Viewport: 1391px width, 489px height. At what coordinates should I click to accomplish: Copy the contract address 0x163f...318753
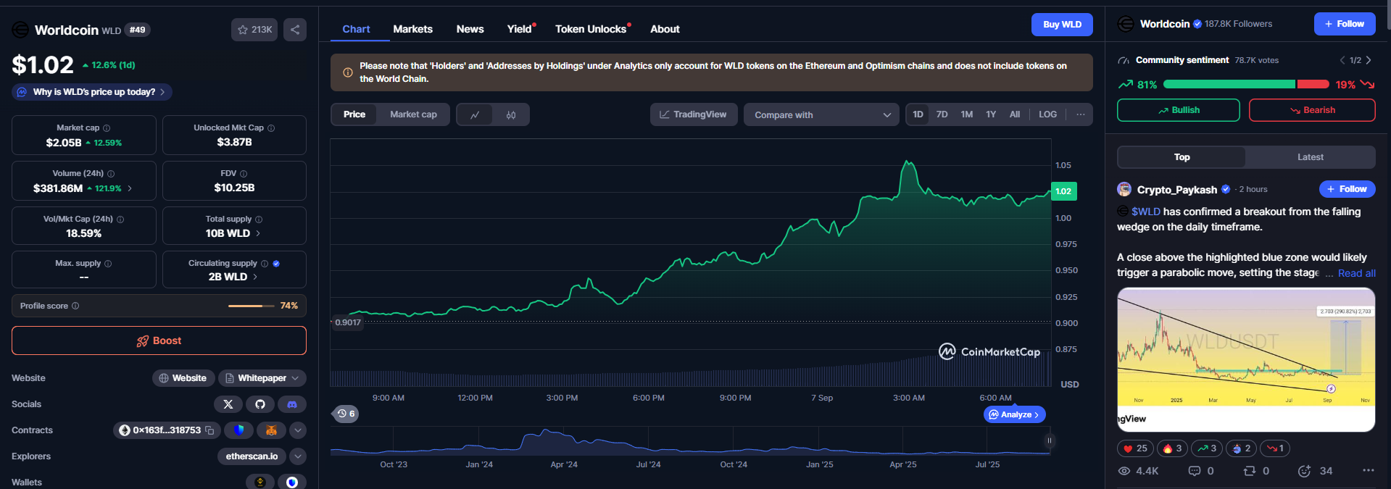click(209, 430)
